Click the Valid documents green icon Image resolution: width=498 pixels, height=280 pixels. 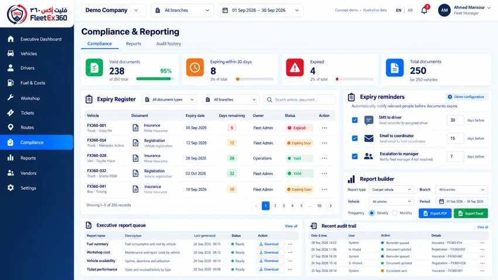pyautogui.click(x=94, y=67)
